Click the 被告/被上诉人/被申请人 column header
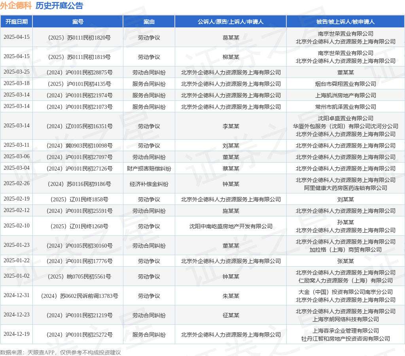This screenshot has width=405, height=356. 345,22
